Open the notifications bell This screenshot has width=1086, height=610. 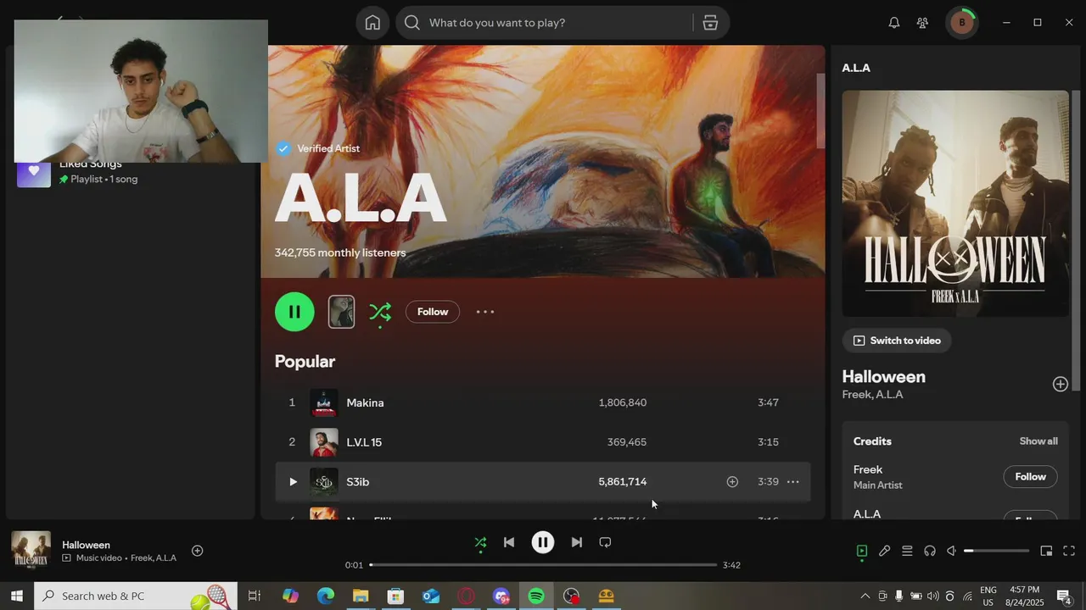[x=893, y=23]
